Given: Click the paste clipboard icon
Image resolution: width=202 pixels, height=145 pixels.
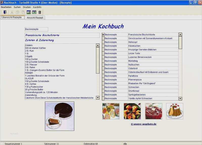Looking at the screenshot, I should 23,12.
